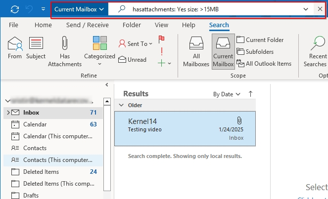Collapse the folder pane with arrow
The height and width of the screenshot is (199, 328).
(107, 84)
